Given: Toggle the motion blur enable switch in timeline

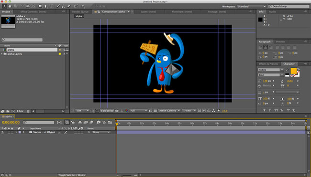Looking at the screenshot, I should [x=91, y=123].
